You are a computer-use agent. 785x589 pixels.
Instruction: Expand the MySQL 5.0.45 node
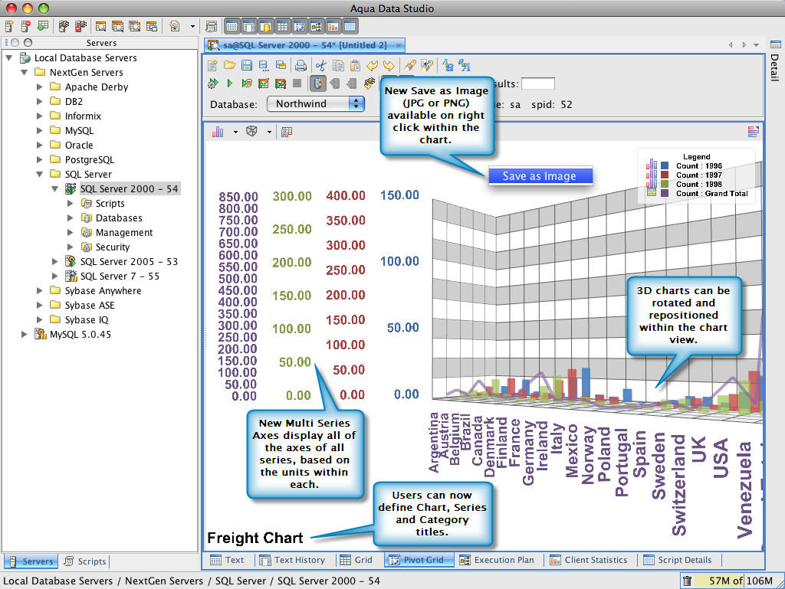[24, 334]
